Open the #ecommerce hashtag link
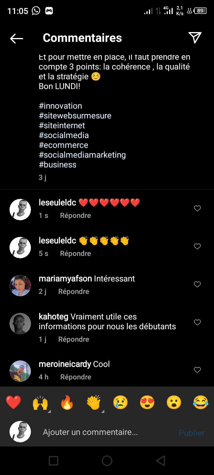The height and width of the screenshot is (475, 214). point(64,145)
